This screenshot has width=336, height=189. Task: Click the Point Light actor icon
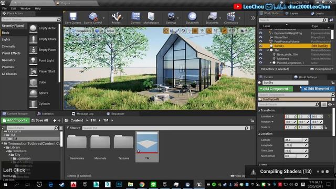pyautogui.click(x=33, y=61)
